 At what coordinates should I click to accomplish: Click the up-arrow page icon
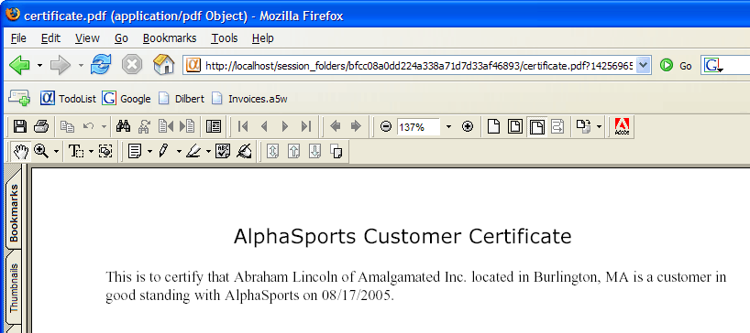(x=293, y=152)
